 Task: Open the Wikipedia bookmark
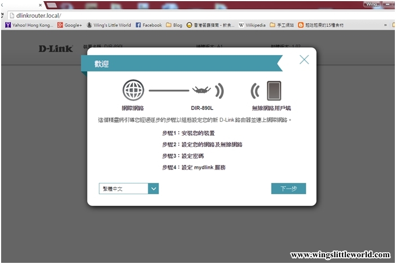pyautogui.click(x=252, y=25)
